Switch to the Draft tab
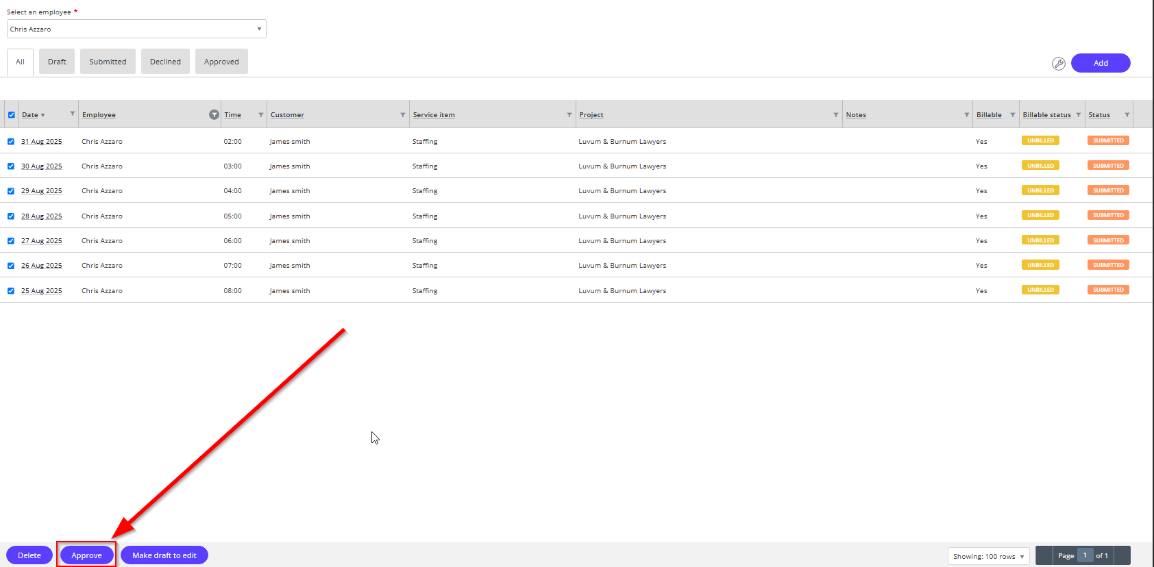Image resolution: width=1154 pixels, height=567 pixels. 57,62
